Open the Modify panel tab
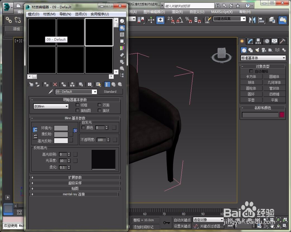The height and width of the screenshot is (232, 291). pos(250,41)
